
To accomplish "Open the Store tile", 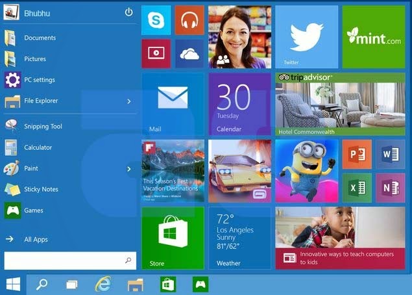I will [x=173, y=238].
